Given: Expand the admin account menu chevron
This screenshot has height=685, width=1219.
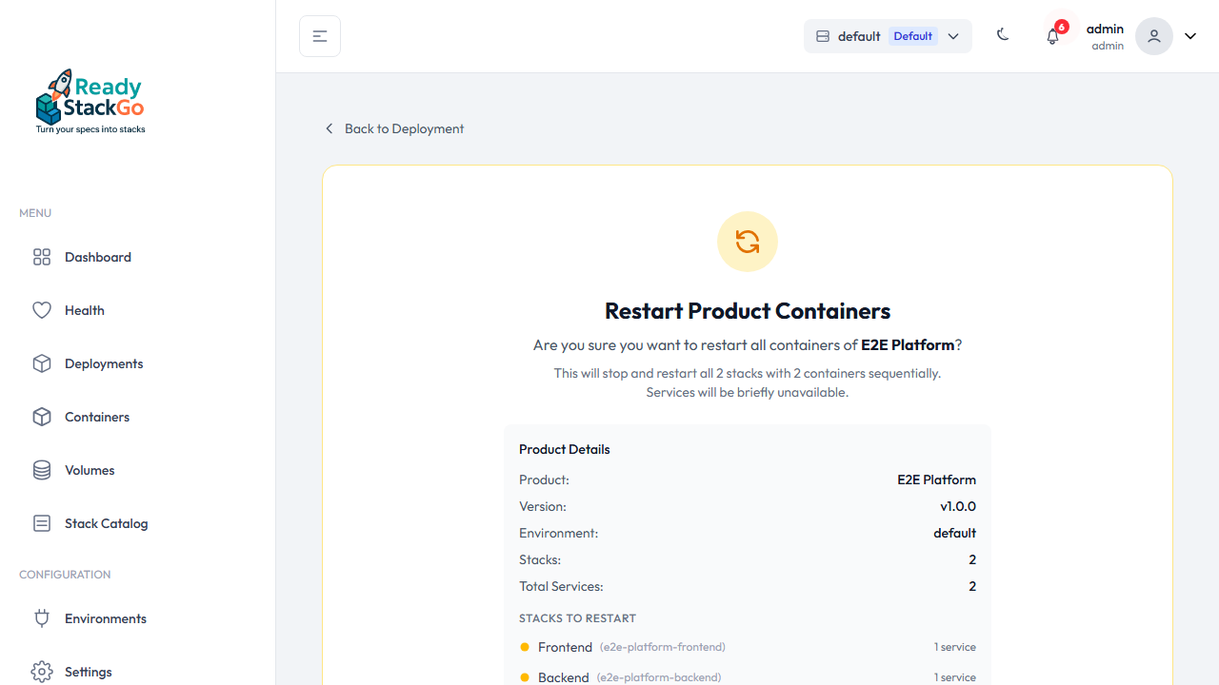Looking at the screenshot, I should [x=1189, y=35].
